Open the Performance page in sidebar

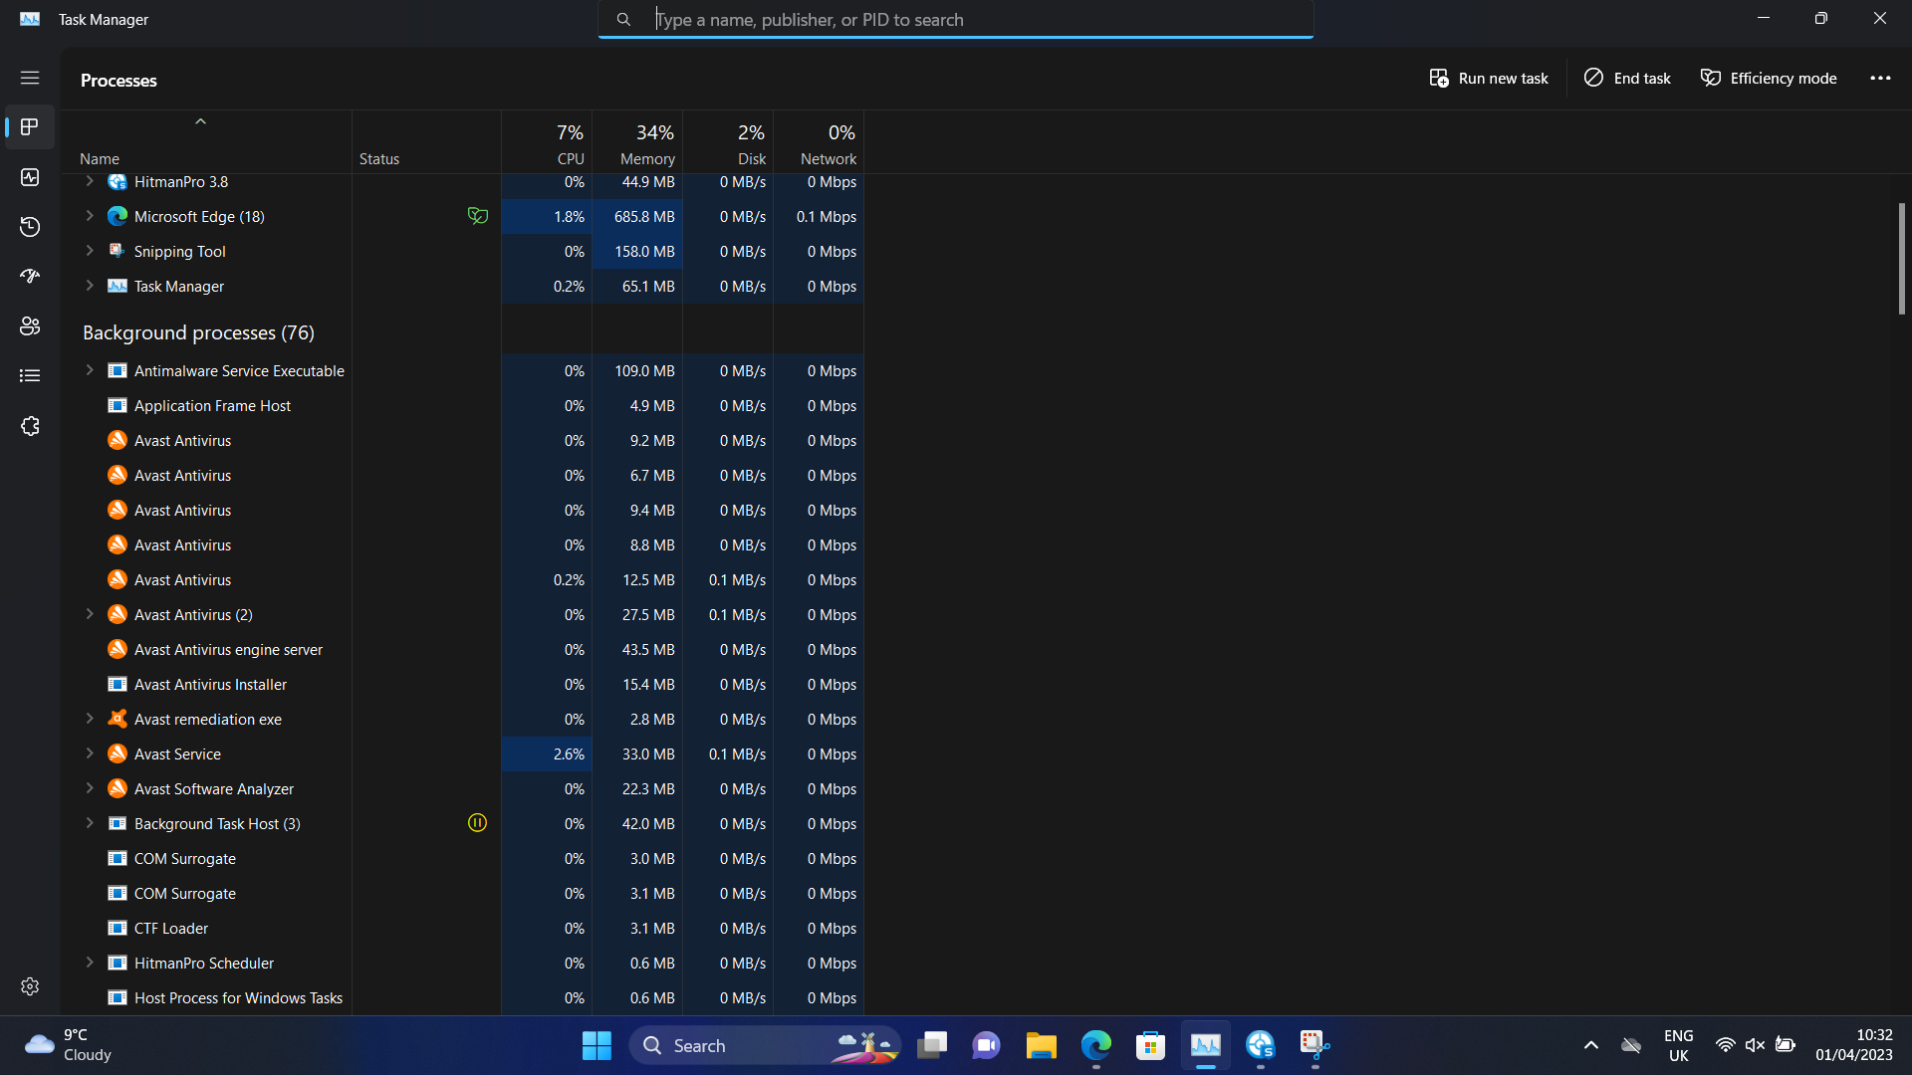point(30,177)
